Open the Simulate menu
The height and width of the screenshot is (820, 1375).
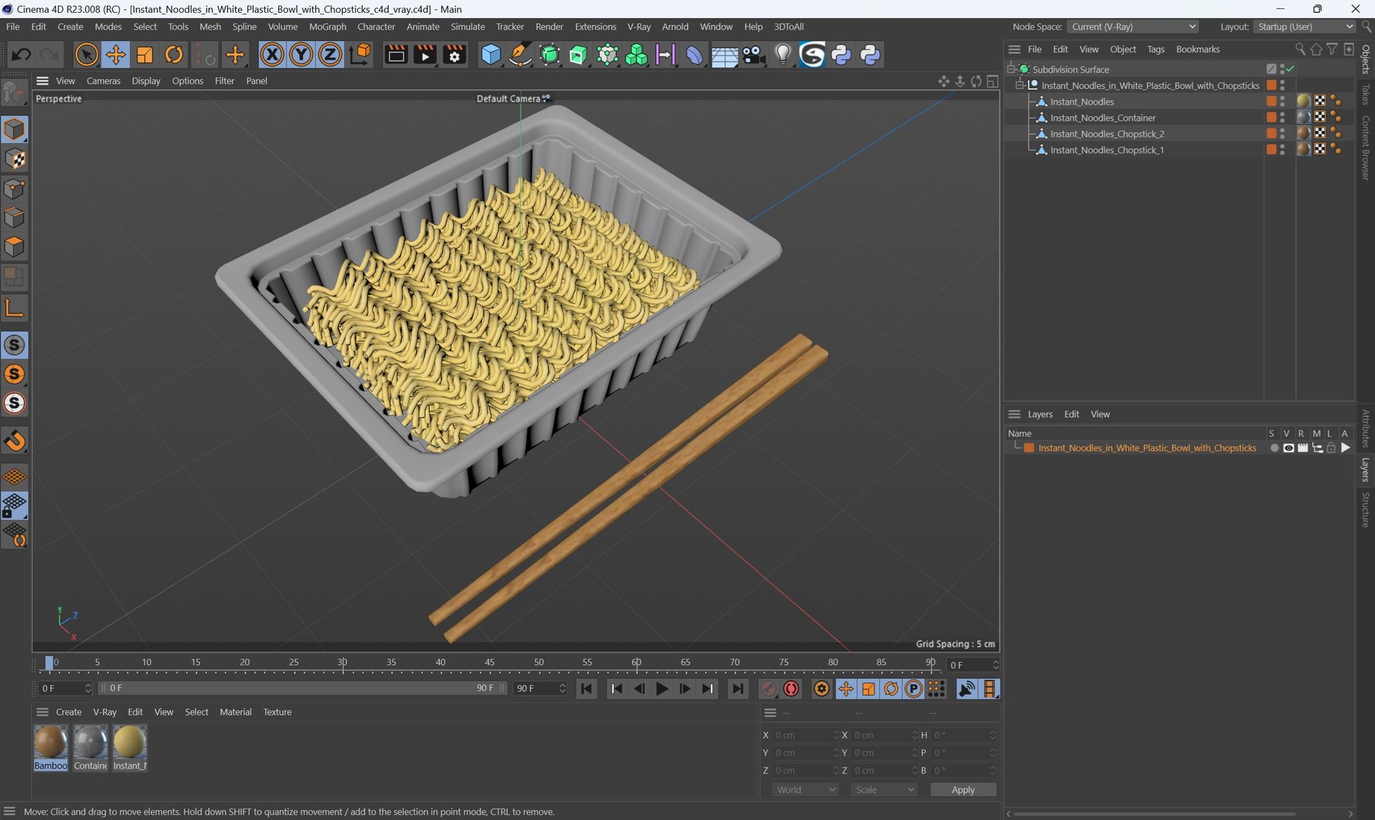click(467, 27)
